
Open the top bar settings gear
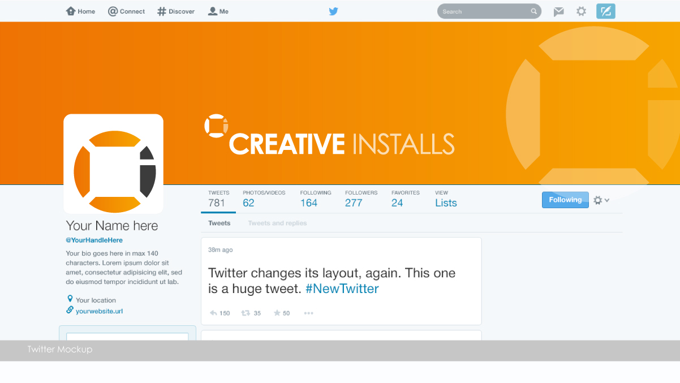tap(581, 11)
